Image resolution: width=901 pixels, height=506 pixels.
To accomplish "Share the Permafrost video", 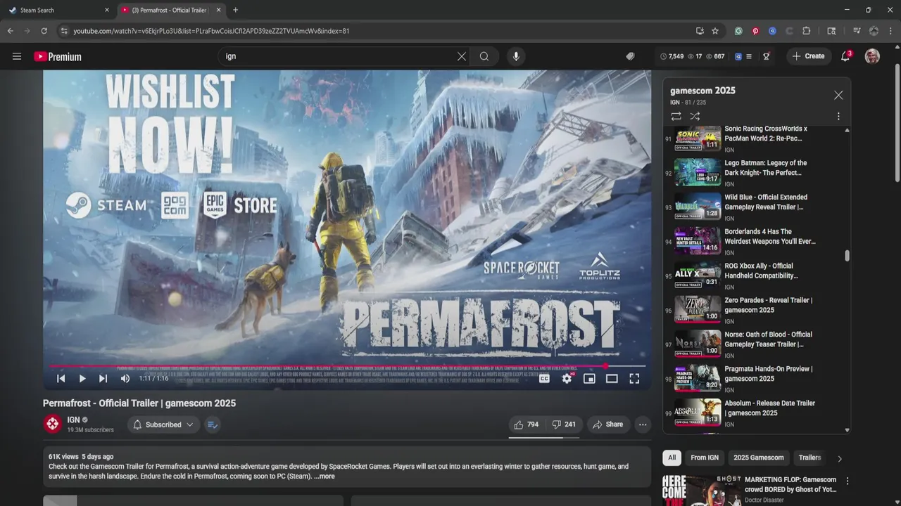I will 607,424.
